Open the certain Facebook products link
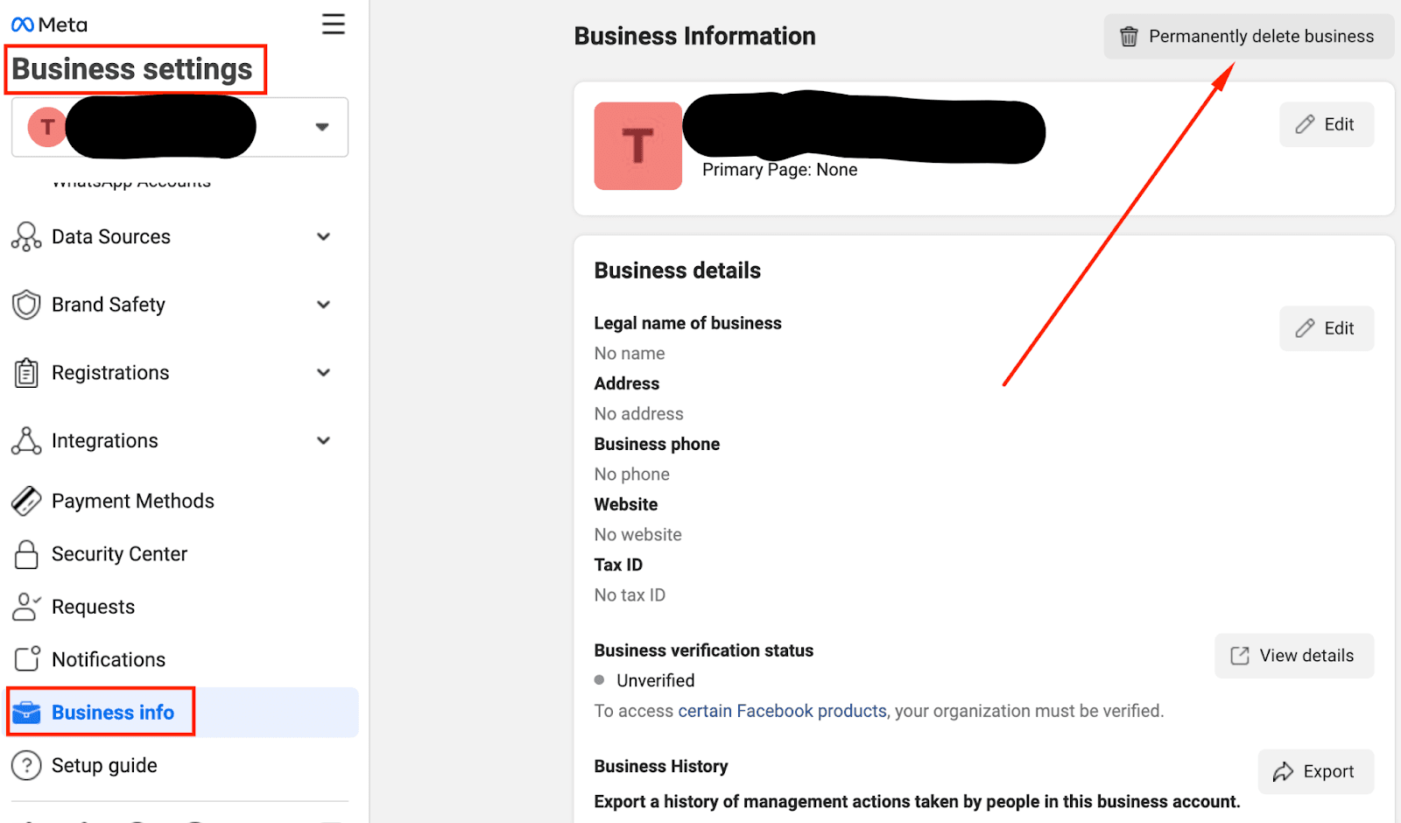1401x823 pixels. 782,711
